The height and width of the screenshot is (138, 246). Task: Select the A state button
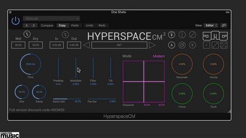[x=172, y=45]
